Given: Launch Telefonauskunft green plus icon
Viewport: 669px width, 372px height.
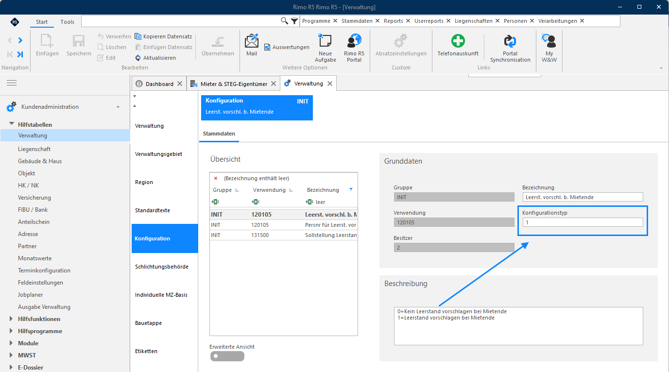Looking at the screenshot, I should coord(458,41).
